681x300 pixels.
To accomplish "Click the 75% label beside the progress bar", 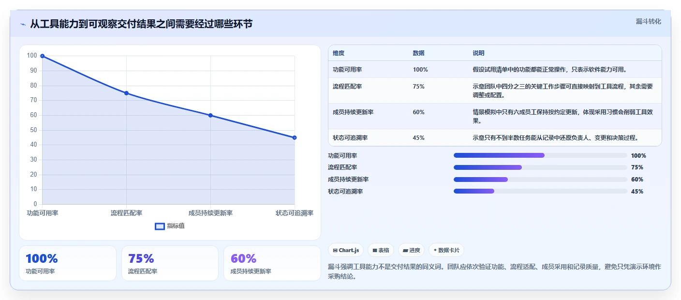I will (637, 167).
